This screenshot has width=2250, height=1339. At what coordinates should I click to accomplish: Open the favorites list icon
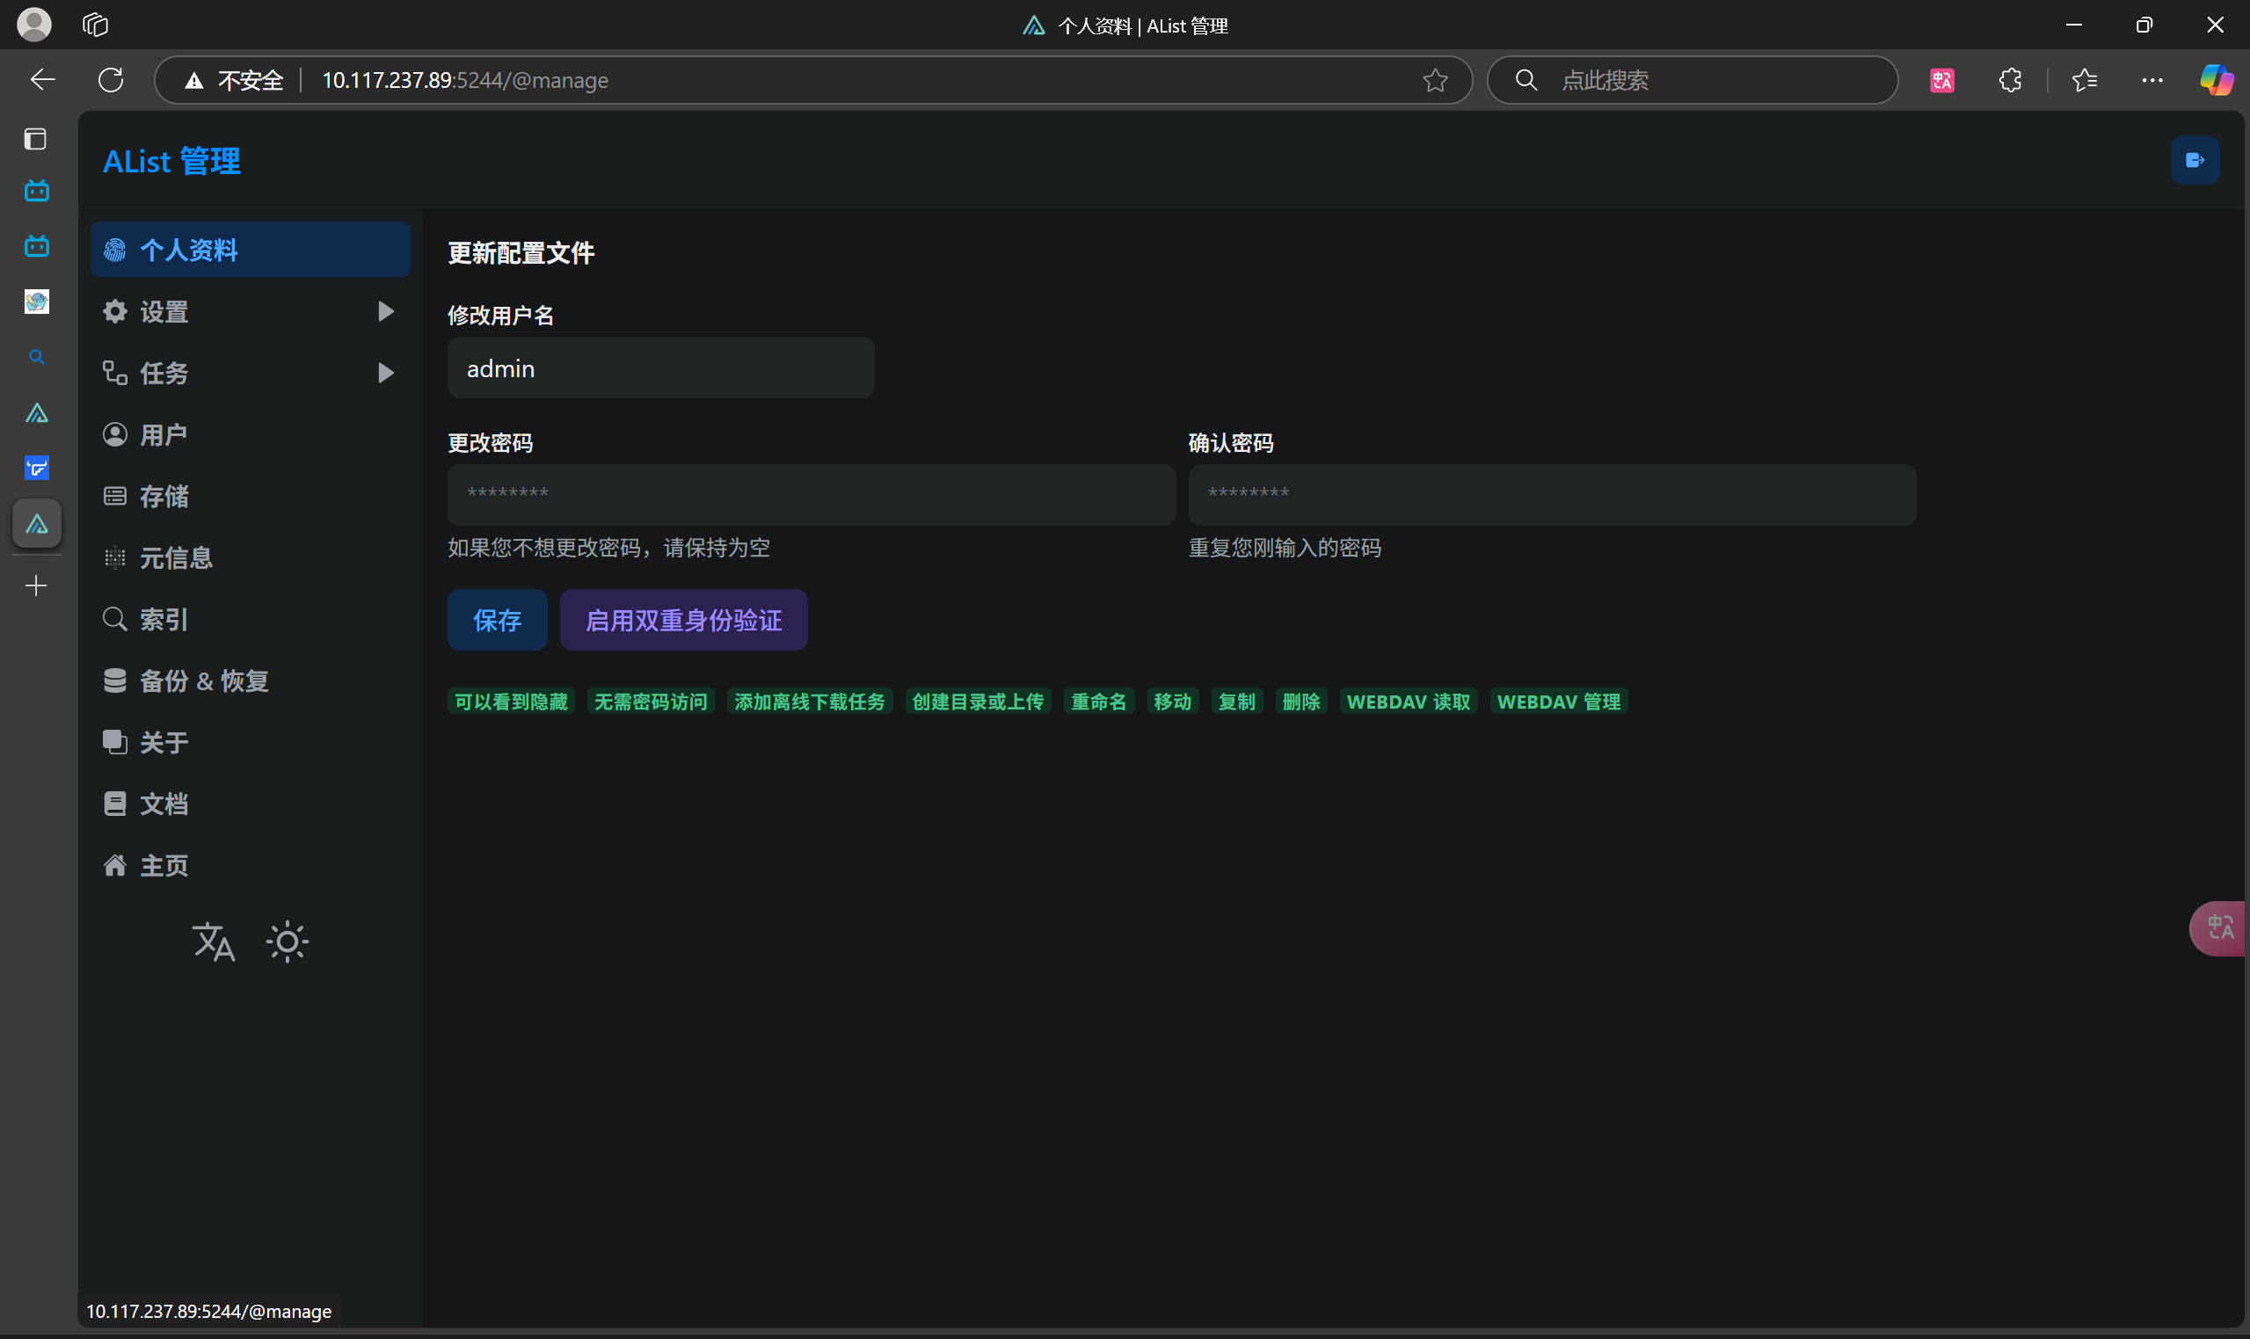point(2084,80)
